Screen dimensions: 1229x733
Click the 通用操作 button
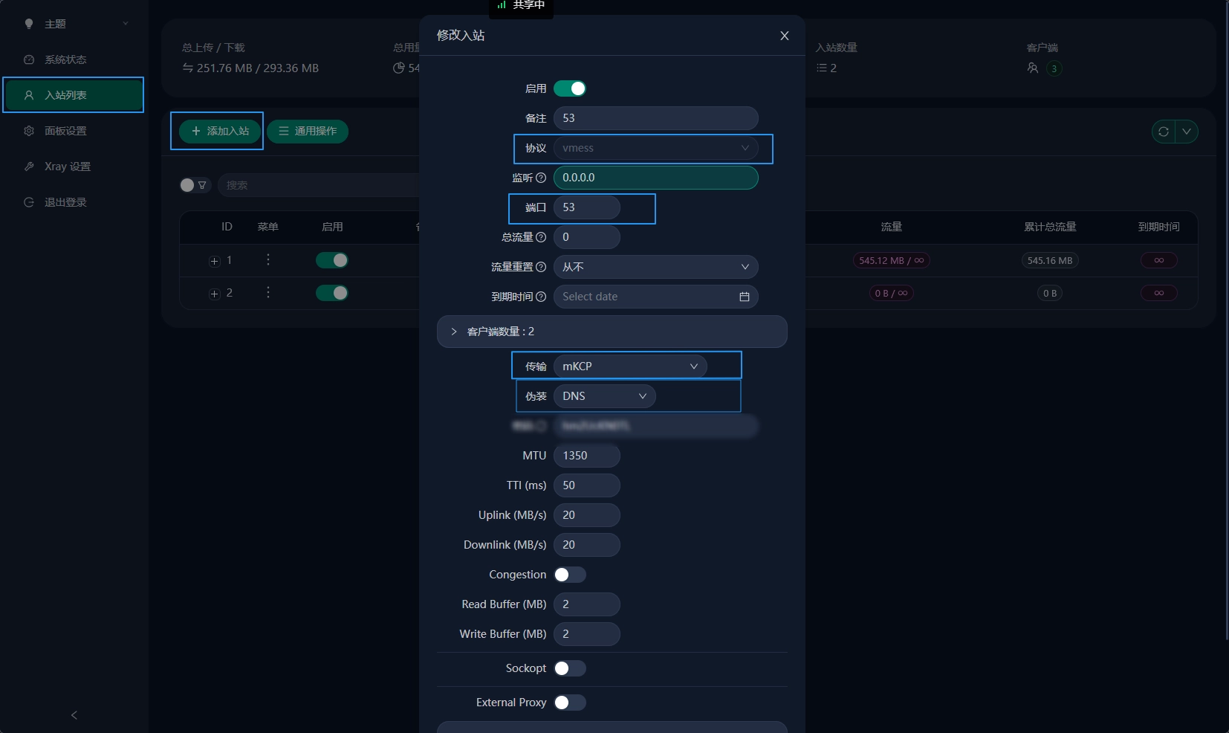[308, 131]
